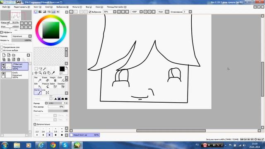The height and width of the screenshot is (149, 265).
Task: Select the Pen tool in the vector tools
Action: click(x=38, y=79)
